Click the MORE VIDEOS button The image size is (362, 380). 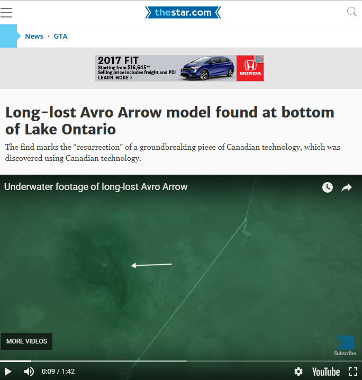[x=26, y=341]
